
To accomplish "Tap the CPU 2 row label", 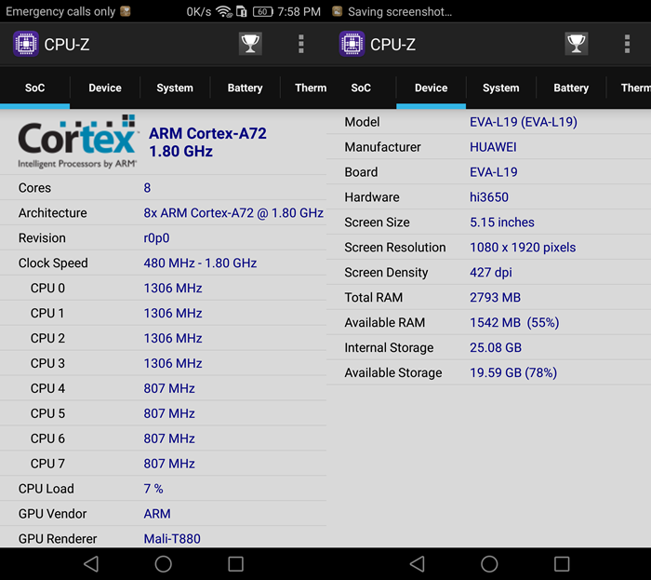I will (x=47, y=338).
